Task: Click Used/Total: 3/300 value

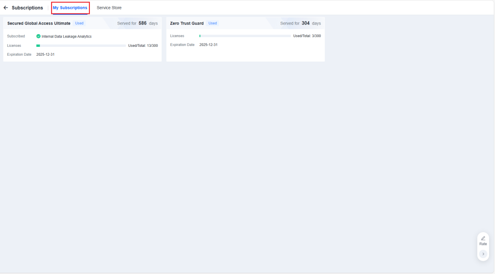Action: point(307,36)
